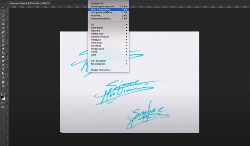Select the Smudge tool
Image resolution: width=250 pixels, height=146 pixels.
click(x=3, y=57)
